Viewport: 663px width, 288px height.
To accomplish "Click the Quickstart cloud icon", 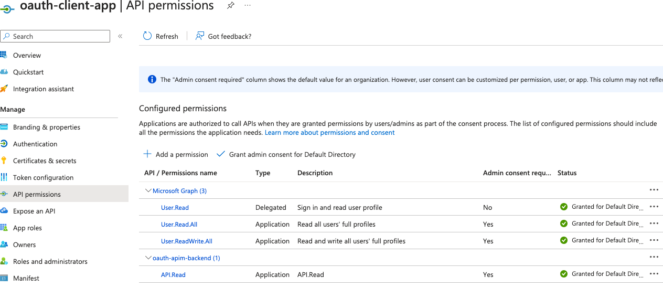I will pos(4,72).
